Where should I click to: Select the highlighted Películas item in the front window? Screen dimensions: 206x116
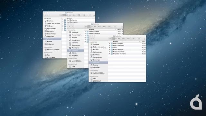pos(98,63)
